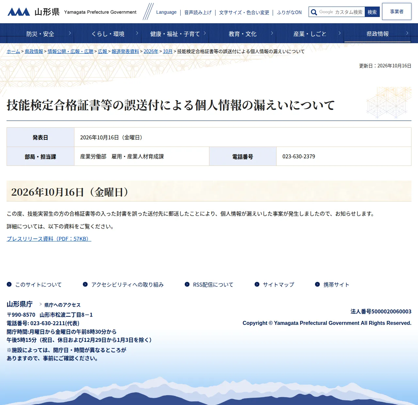Open the くらし・環境 navigation item

tap(108, 34)
